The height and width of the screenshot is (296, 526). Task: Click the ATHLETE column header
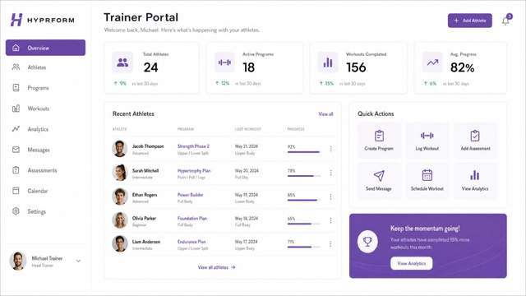click(120, 129)
